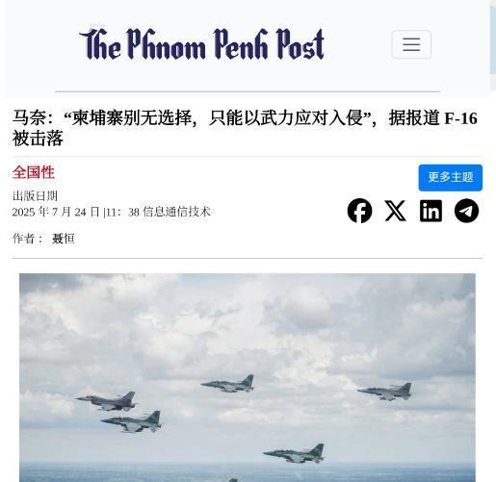Click the article headline starting with 马奈
This screenshot has height=482, width=496.
[x=245, y=128]
